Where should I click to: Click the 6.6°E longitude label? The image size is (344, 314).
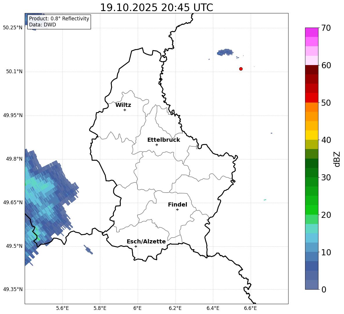[250, 308]
